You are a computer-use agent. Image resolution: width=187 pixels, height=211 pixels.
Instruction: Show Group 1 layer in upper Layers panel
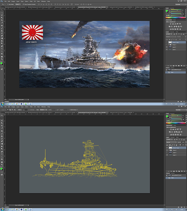(x=167, y=45)
